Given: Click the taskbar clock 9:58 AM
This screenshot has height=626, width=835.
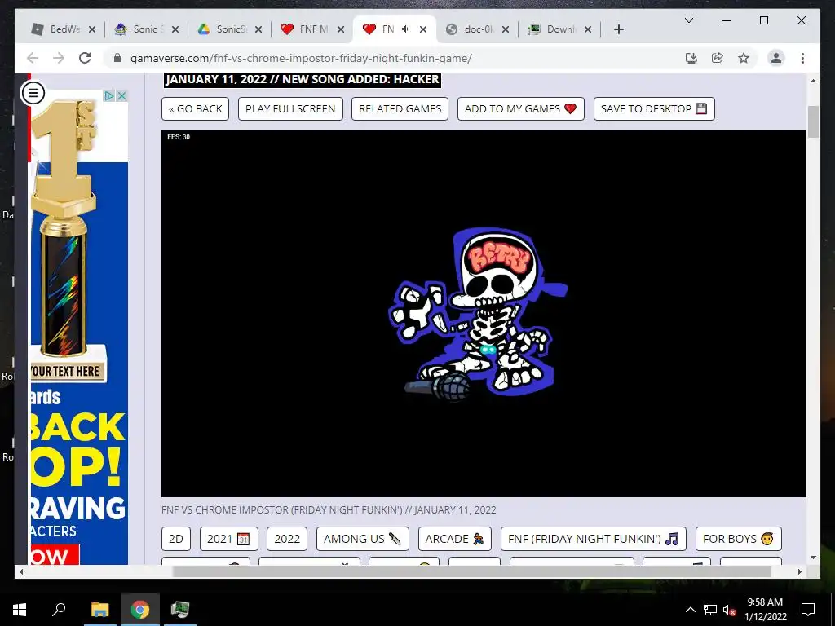Looking at the screenshot, I should tap(765, 602).
